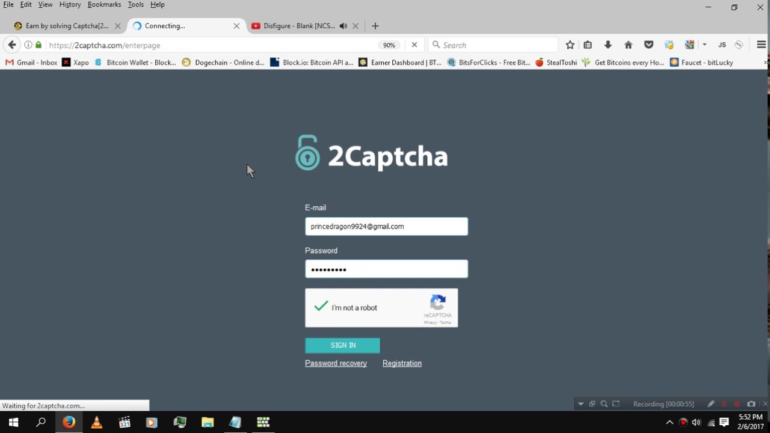The image size is (770, 433).
Task: Click the browser Search box
Action: (493, 45)
